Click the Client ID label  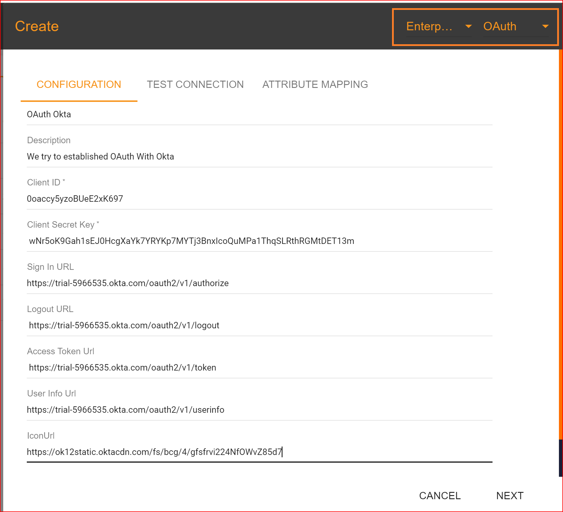pyautogui.click(x=46, y=183)
